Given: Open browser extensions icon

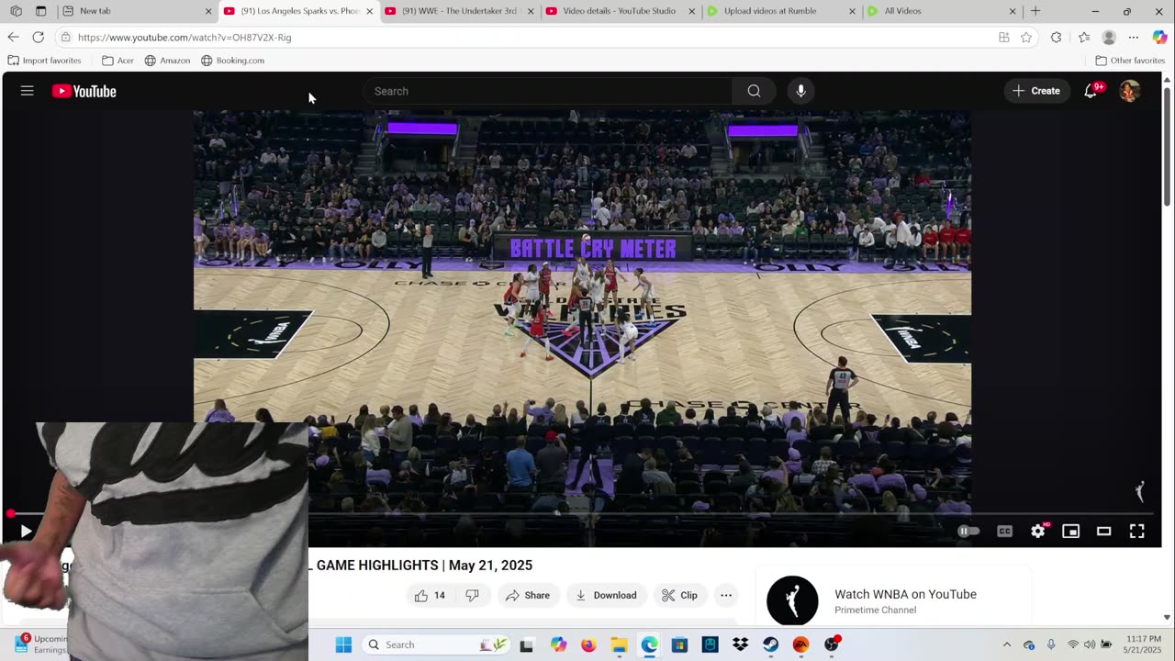Looking at the screenshot, I should click(1056, 38).
